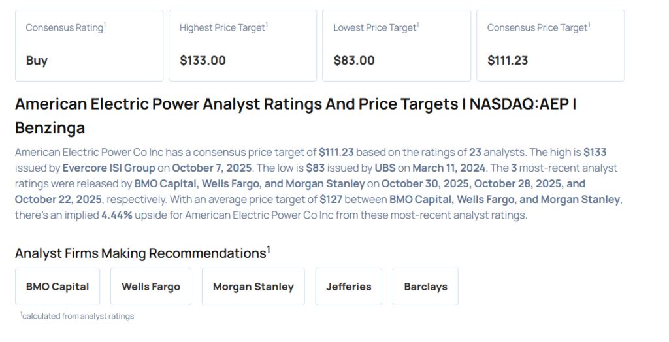Click the $83.00 value in the card
The image size is (669, 342).
pos(354,61)
